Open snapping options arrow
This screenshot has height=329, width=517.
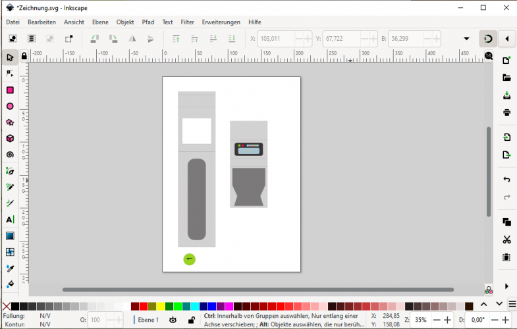tap(507, 39)
